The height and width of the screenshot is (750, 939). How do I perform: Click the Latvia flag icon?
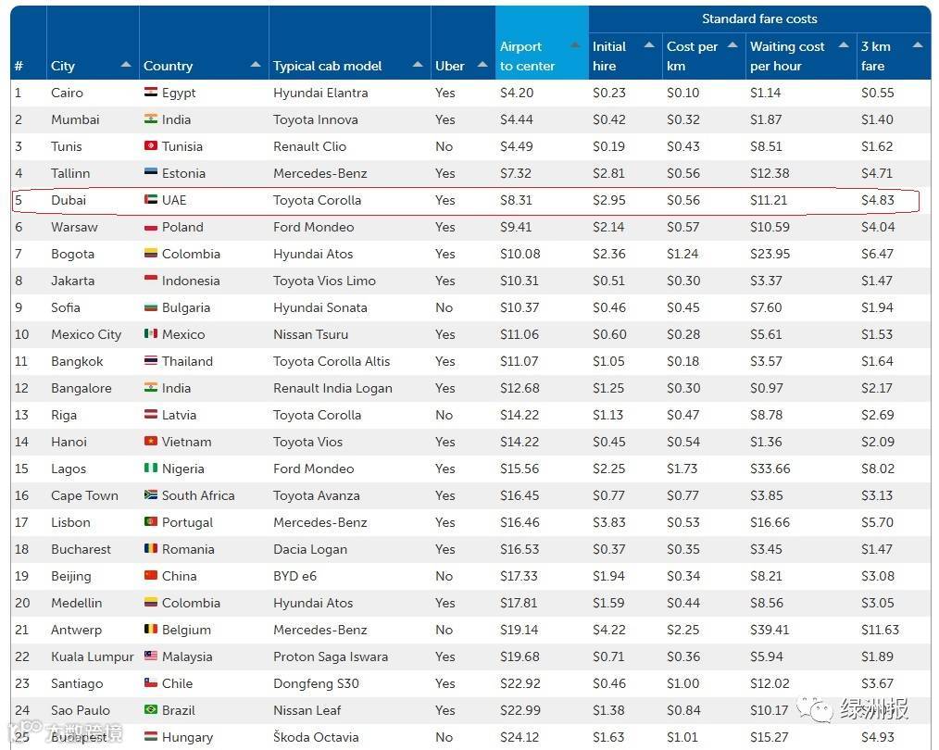151,414
